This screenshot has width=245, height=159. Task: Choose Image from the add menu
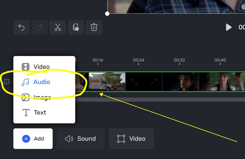pos(44,97)
